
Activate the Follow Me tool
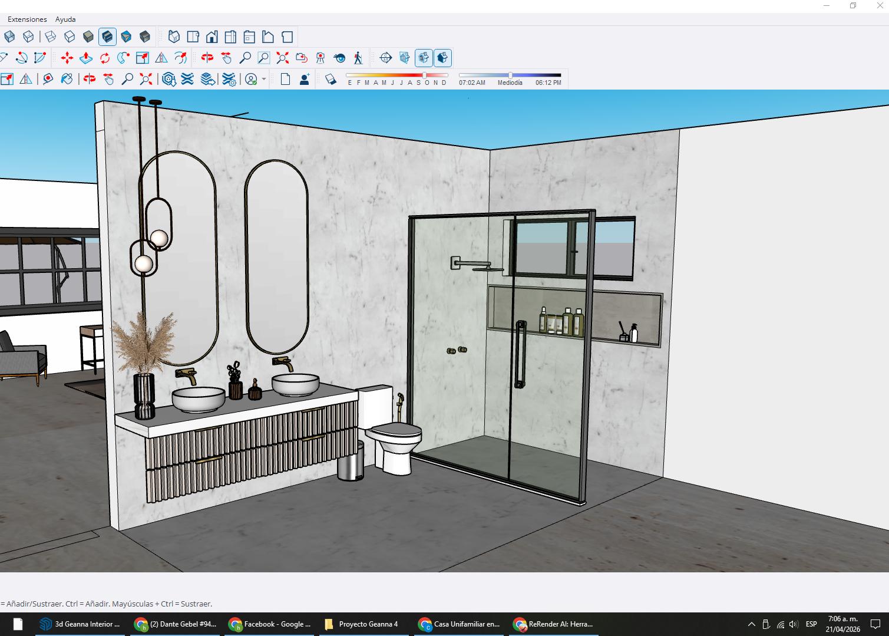(x=123, y=58)
